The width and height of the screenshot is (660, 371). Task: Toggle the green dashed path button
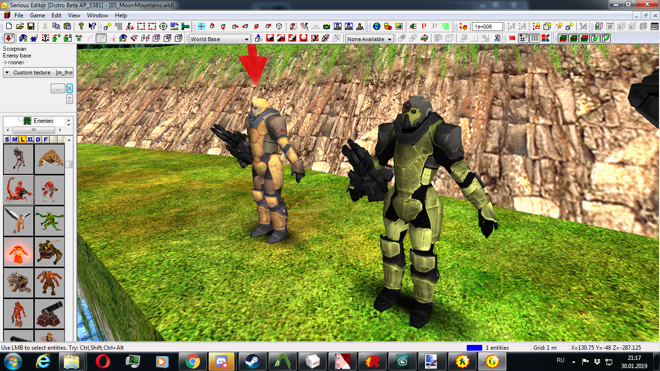[101, 38]
